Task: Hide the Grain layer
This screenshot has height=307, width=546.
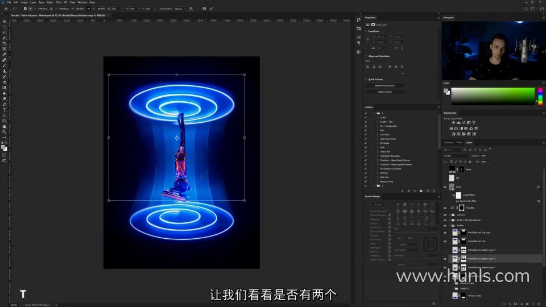Action: pyautogui.click(x=445, y=187)
